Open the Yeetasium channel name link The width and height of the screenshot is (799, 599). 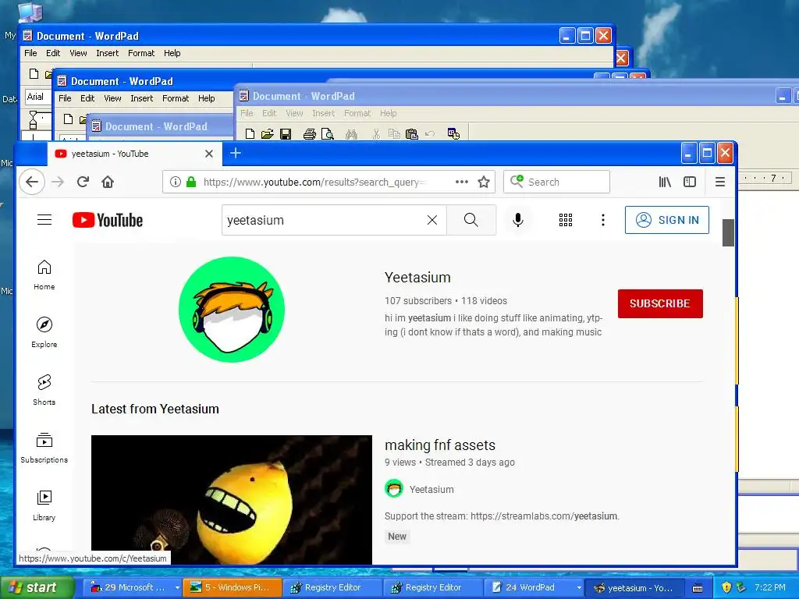[417, 278]
